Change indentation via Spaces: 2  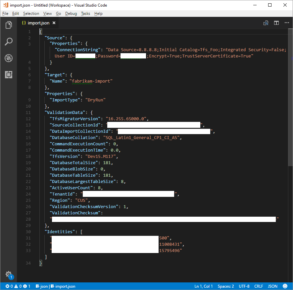[226, 286]
